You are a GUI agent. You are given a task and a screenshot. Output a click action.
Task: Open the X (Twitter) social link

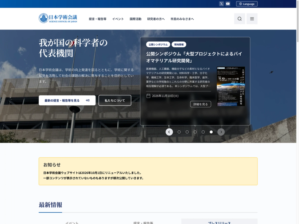click(x=221, y=4)
